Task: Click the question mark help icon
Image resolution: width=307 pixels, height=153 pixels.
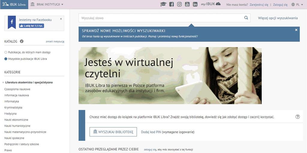Action: point(298,117)
